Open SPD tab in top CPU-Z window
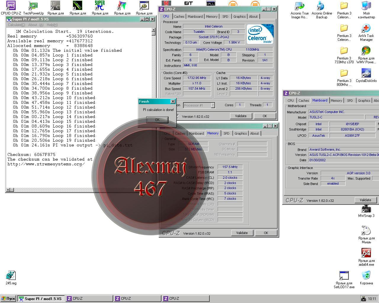 (225, 17)
